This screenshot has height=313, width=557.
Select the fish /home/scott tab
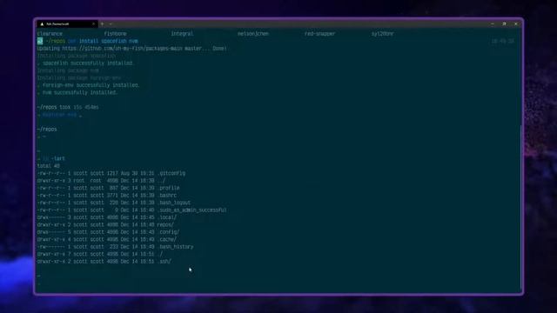click(67, 24)
